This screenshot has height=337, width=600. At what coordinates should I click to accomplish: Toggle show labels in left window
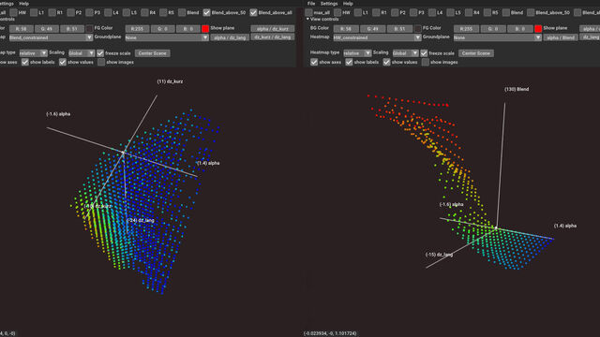coord(25,62)
